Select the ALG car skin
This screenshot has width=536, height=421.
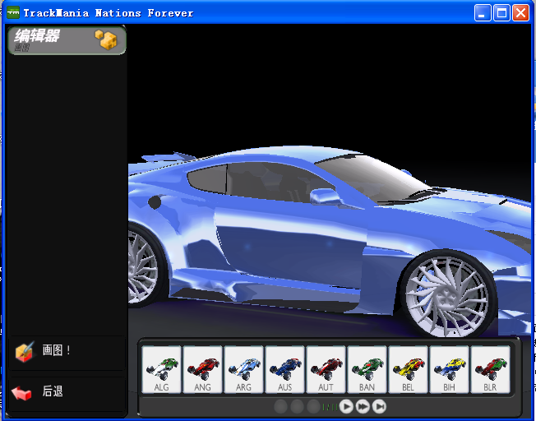pos(161,369)
